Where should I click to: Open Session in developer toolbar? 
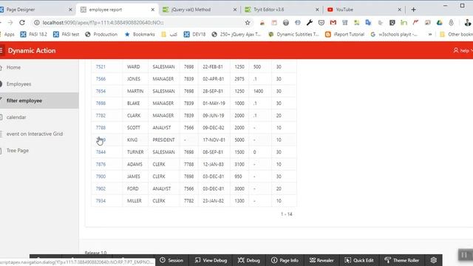[171, 260]
